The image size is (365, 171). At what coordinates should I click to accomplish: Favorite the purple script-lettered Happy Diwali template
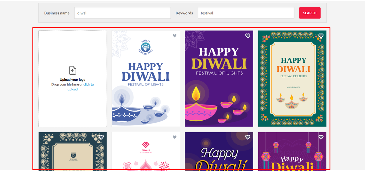click(x=248, y=137)
